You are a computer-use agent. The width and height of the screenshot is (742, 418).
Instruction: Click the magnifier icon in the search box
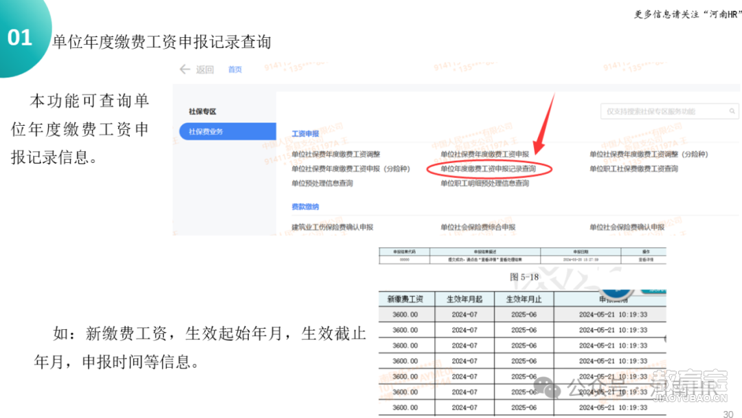pos(732,111)
